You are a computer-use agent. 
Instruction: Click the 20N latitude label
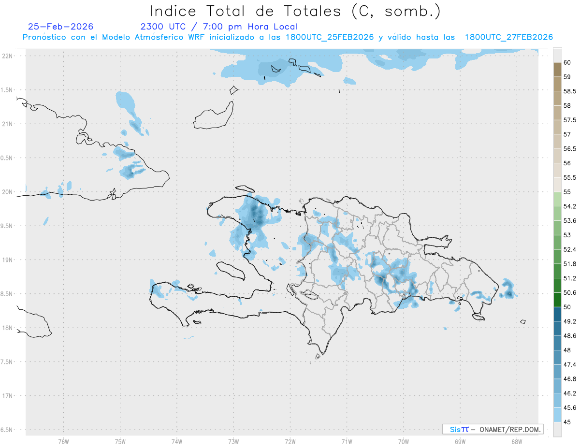(x=8, y=192)
